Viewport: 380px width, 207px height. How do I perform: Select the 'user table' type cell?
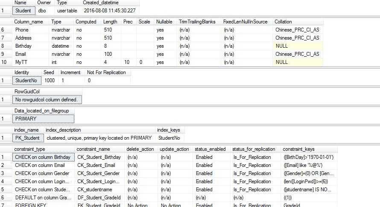tap(67, 11)
